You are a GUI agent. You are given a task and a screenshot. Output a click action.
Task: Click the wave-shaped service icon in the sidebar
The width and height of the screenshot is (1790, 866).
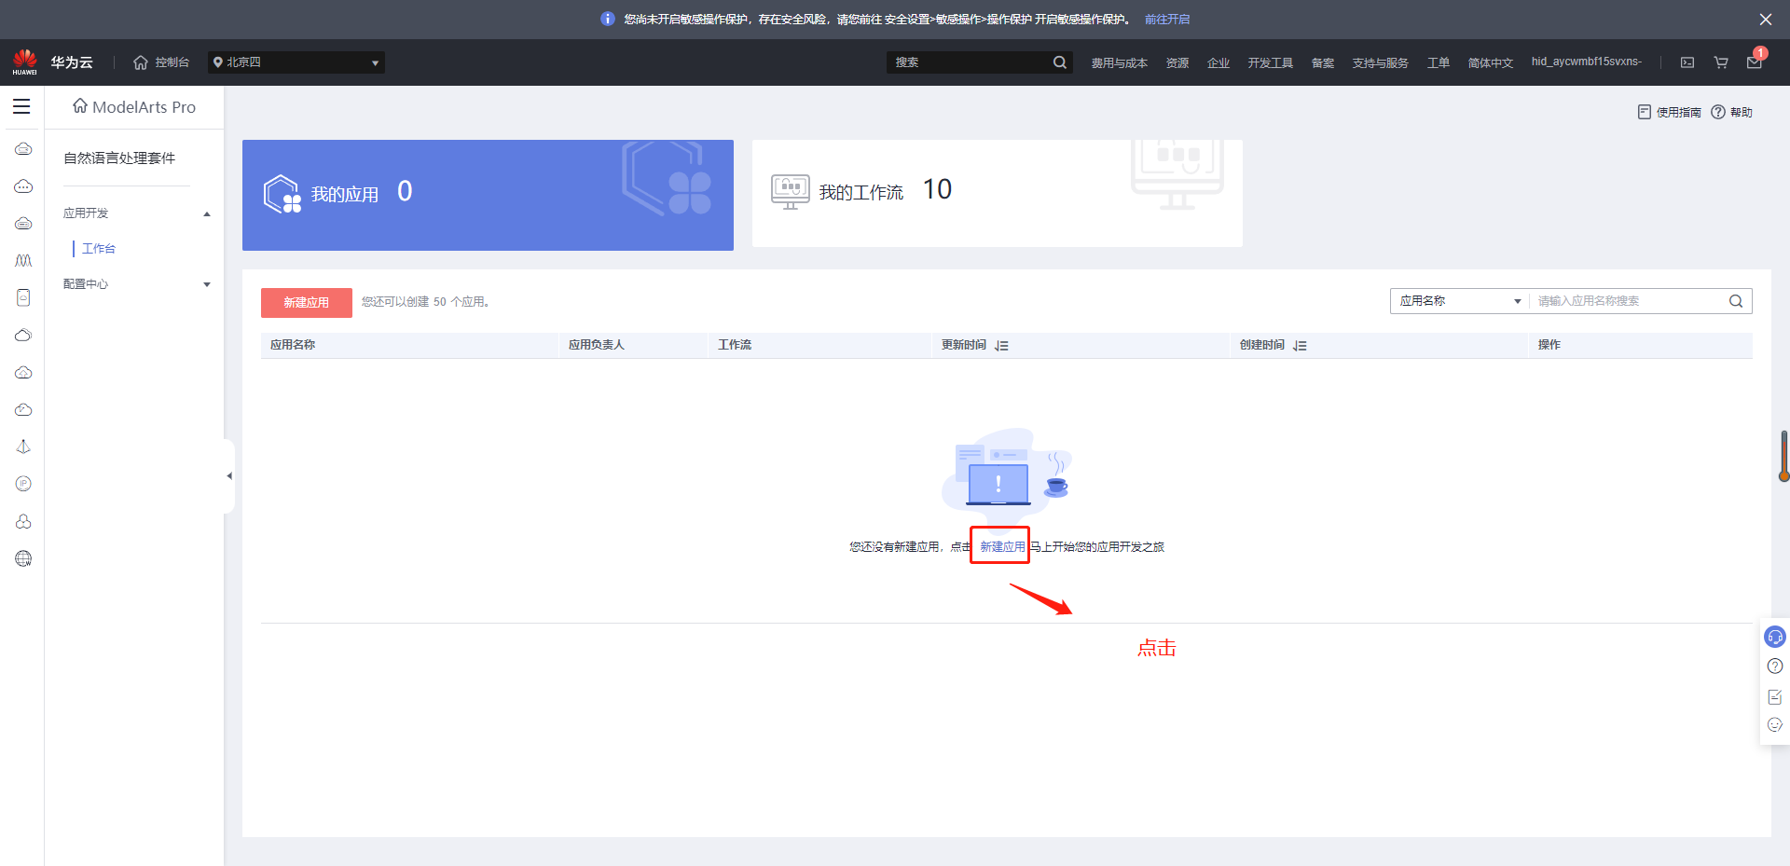point(23,261)
